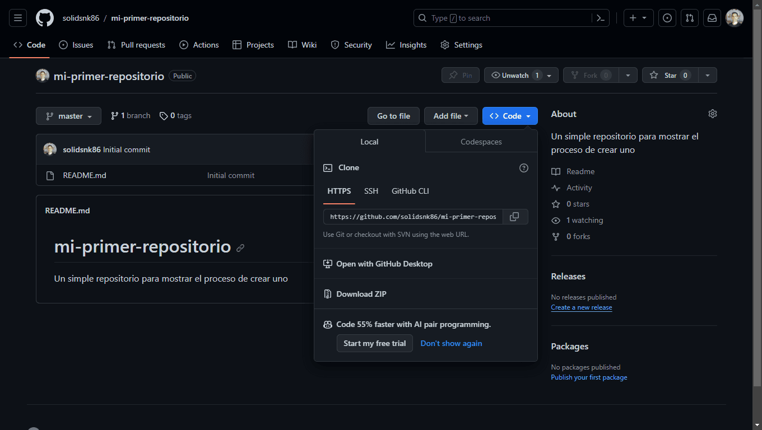Open the notifications inbox icon

pos(712,18)
